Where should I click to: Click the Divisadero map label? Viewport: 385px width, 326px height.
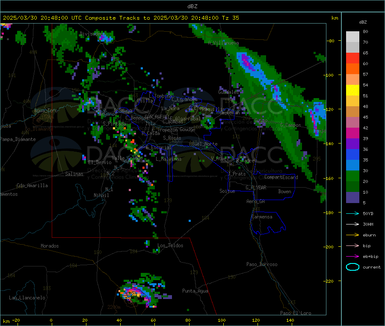(92, 34)
